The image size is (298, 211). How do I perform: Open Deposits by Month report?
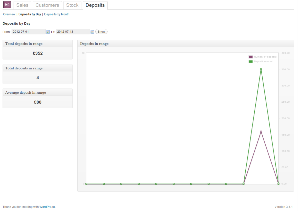(57, 14)
